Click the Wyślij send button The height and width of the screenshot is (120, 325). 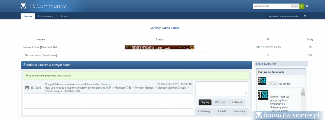tap(205, 102)
